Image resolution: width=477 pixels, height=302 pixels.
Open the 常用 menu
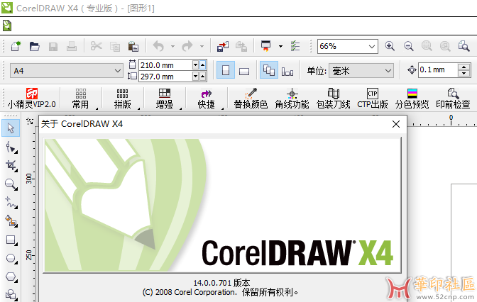tap(81, 99)
